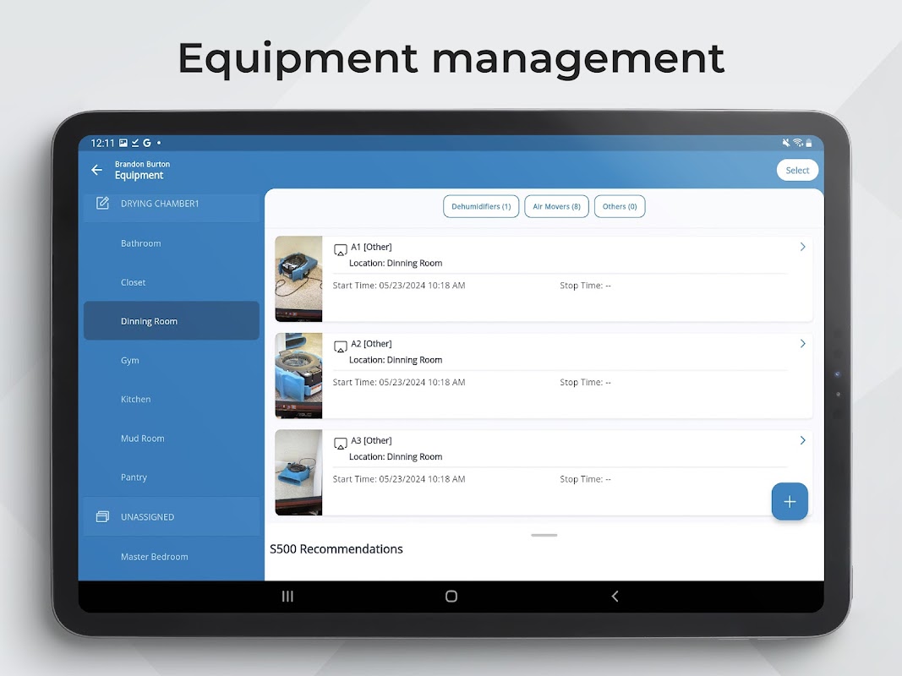Open A3 details via its chevron
Viewport: 902px width, 676px height.
point(802,440)
